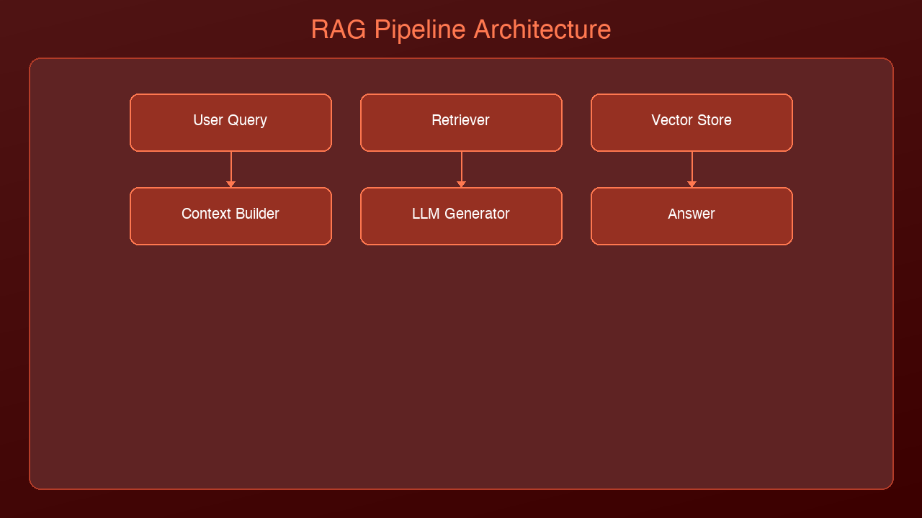Click the LLM Generator label text
The image size is (922, 518).
(x=460, y=214)
